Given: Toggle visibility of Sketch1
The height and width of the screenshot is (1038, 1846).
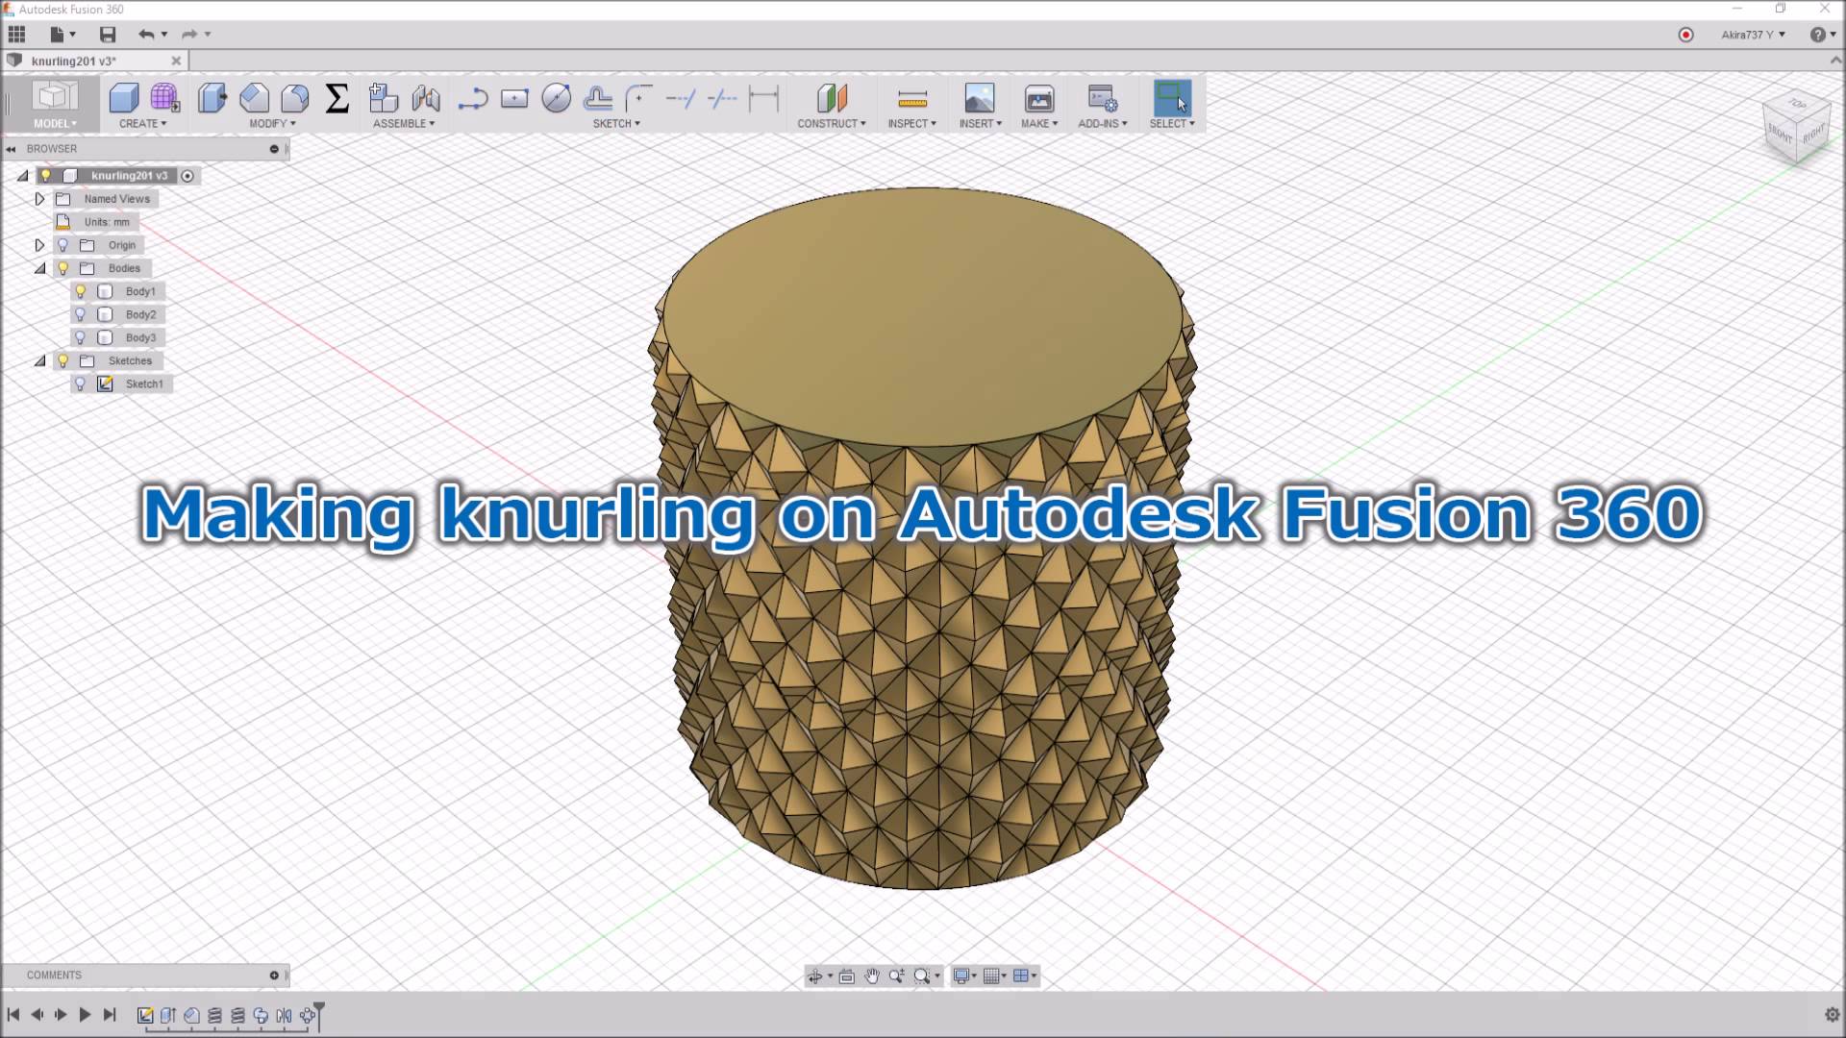Looking at the screenshot, I should pos(81,383).
